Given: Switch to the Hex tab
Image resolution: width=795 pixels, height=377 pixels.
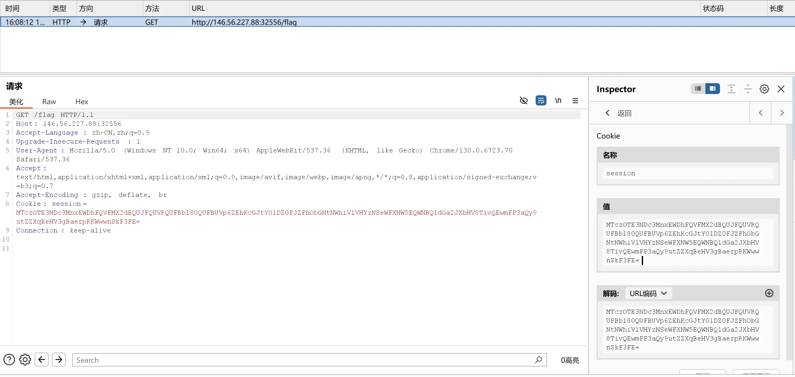Looking at the screenshot, I should click(82, 102).
